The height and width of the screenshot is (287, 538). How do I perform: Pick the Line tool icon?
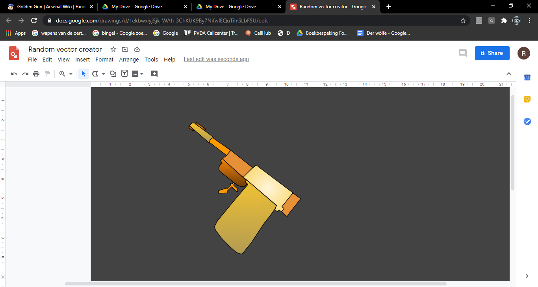click(95, 74)
